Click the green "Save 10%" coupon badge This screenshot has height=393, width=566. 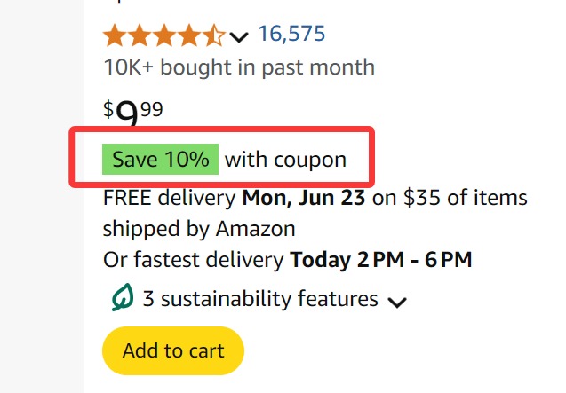pyautogui.click(x=160, y=159)
